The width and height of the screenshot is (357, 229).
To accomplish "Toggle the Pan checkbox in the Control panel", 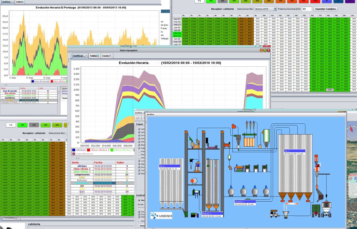I will click(x=139, y=212).
